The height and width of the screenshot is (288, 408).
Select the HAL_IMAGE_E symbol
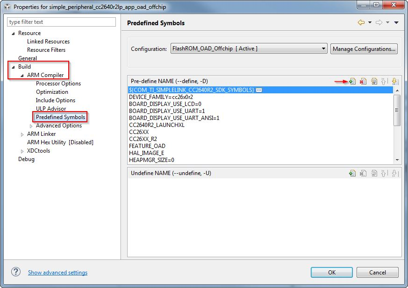coord(260,153)
